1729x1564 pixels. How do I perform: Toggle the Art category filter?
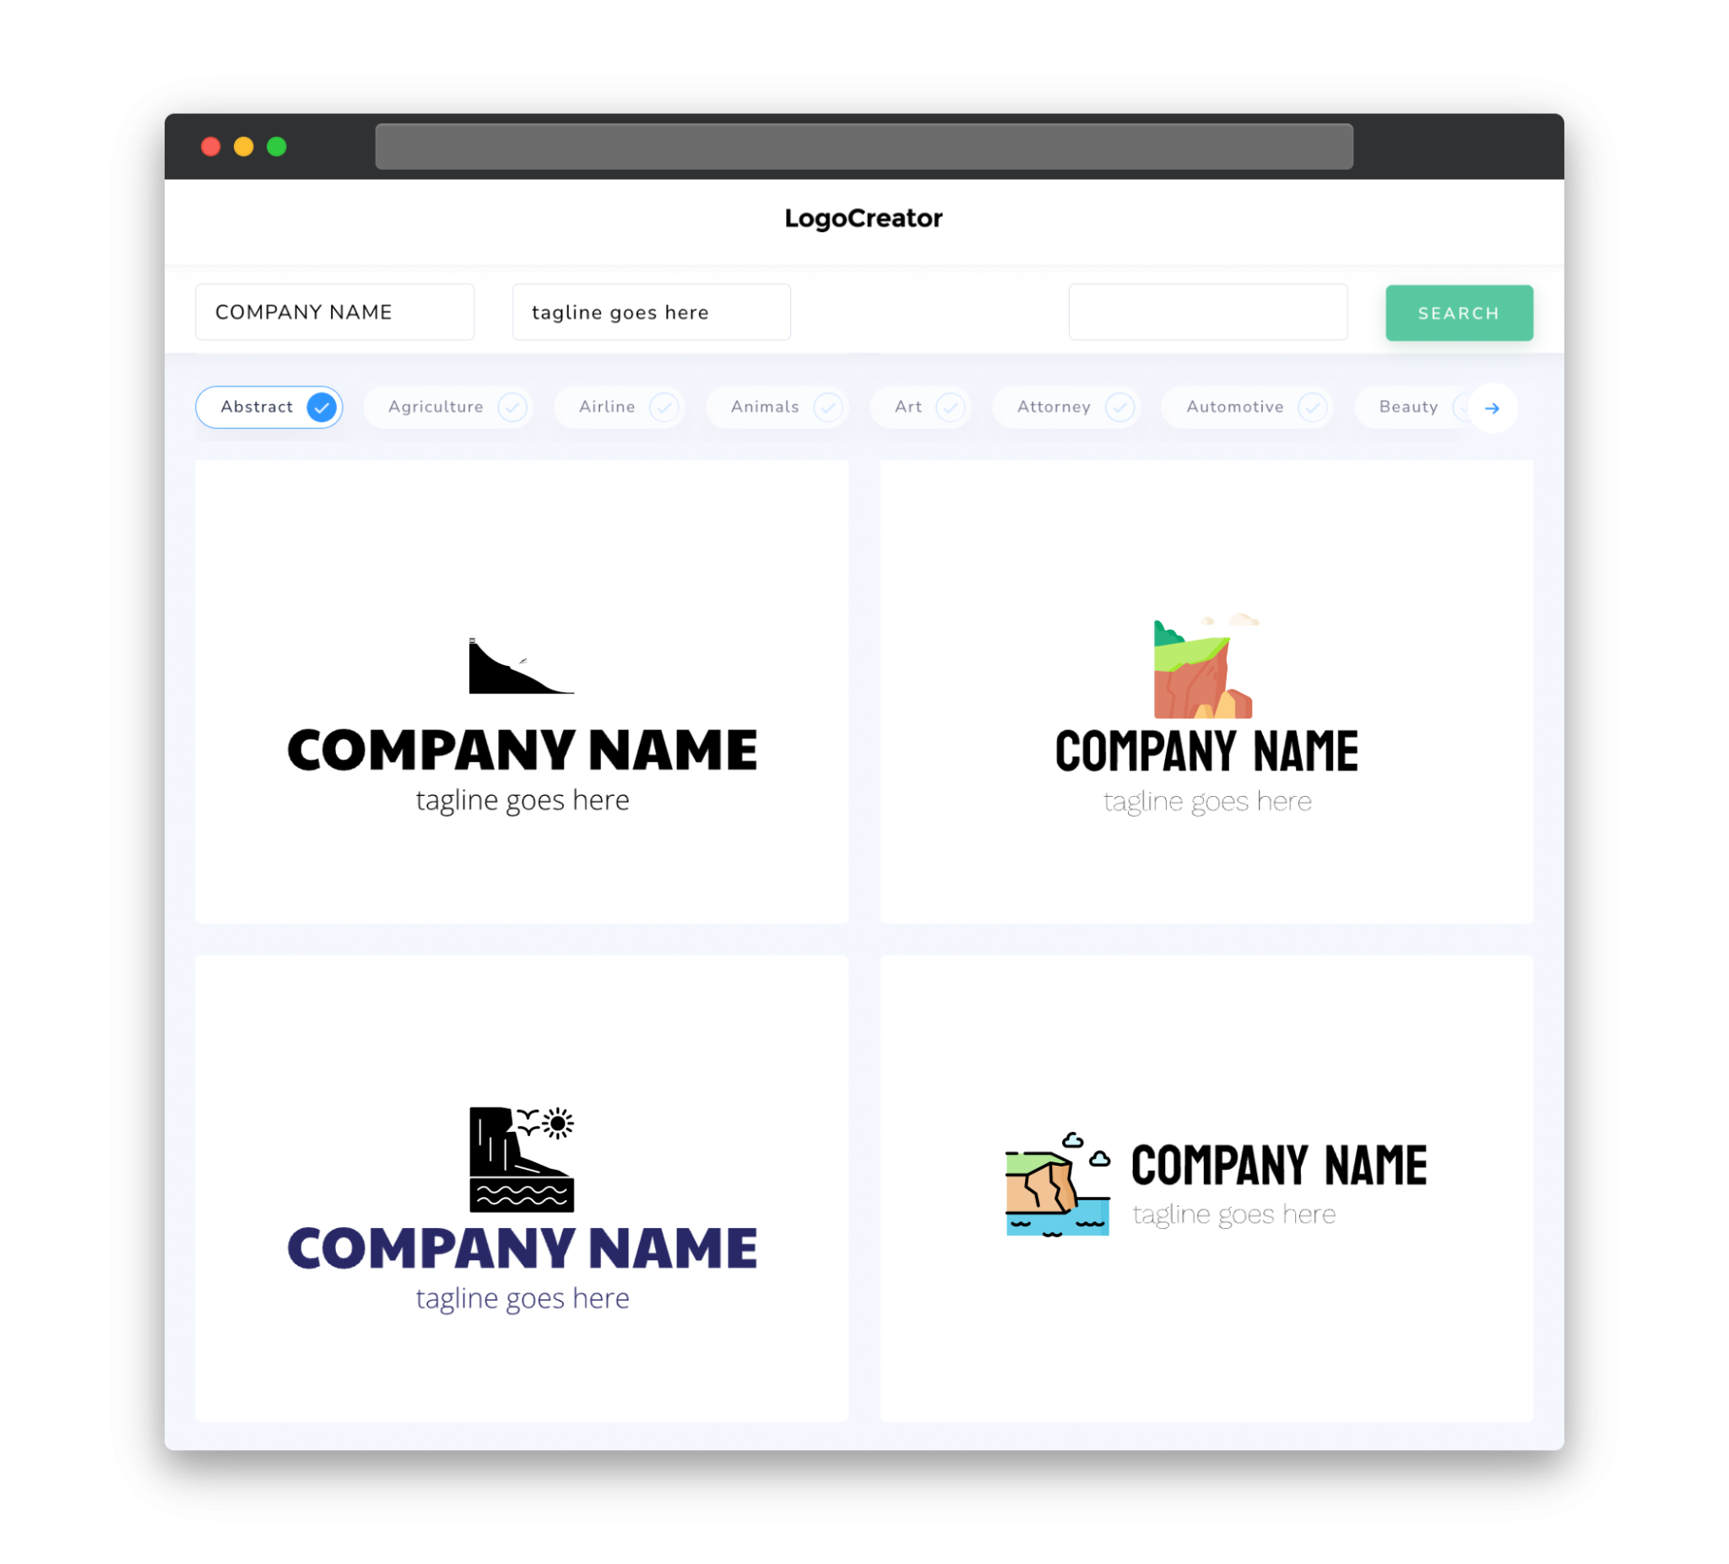pos(924,407)
